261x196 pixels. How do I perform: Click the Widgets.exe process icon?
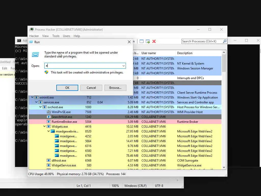[x=49, y=126]
